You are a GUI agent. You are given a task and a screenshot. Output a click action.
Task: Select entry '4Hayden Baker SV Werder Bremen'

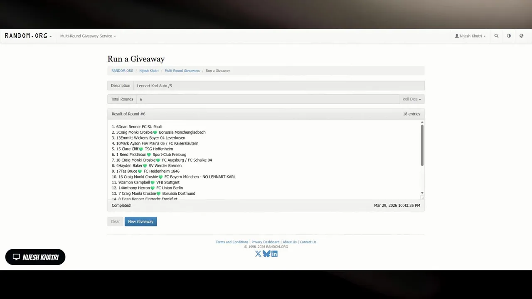tap(147, 166)
